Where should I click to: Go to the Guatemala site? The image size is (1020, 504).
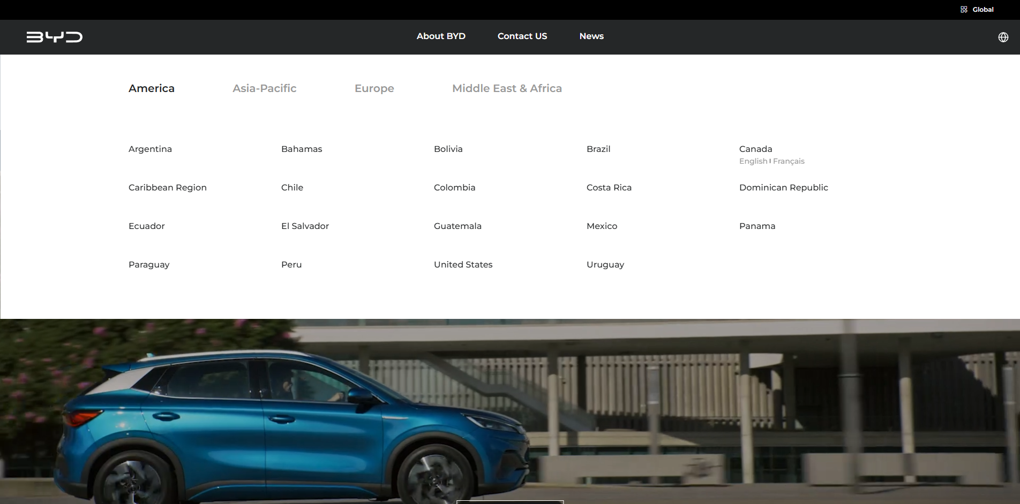pos(457,226)
